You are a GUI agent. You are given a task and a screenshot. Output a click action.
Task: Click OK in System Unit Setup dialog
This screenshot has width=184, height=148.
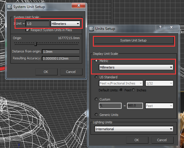coord(46,72)
